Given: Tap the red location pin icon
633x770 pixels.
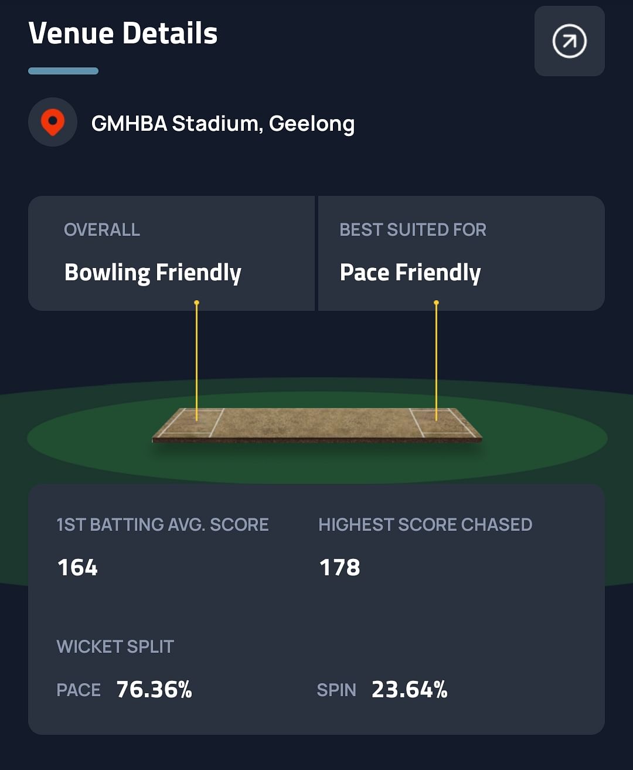Looking at the screenshot, I should [x=53, y=122].
